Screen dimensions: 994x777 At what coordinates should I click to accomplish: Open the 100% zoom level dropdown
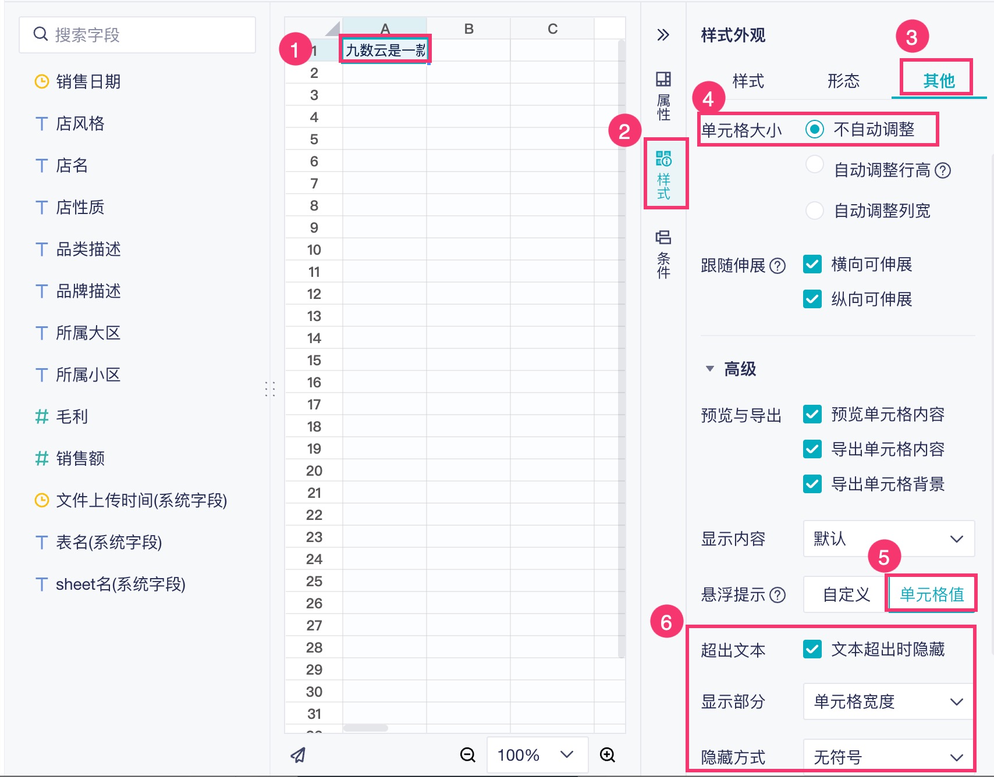point(537,755)
